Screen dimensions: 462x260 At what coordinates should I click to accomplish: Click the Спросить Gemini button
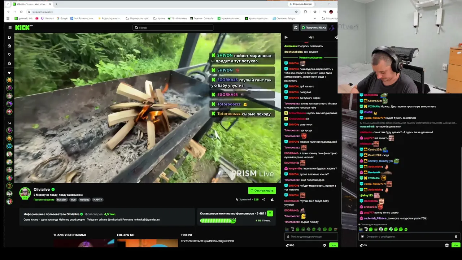coord(301,4)
